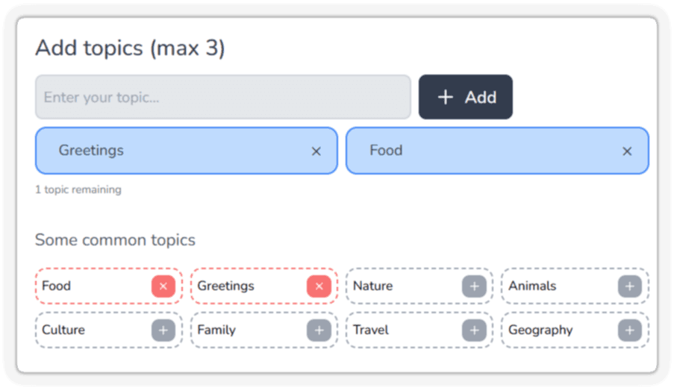Click the Travel common topic label

pyautogui.click(x=370, y=330)
